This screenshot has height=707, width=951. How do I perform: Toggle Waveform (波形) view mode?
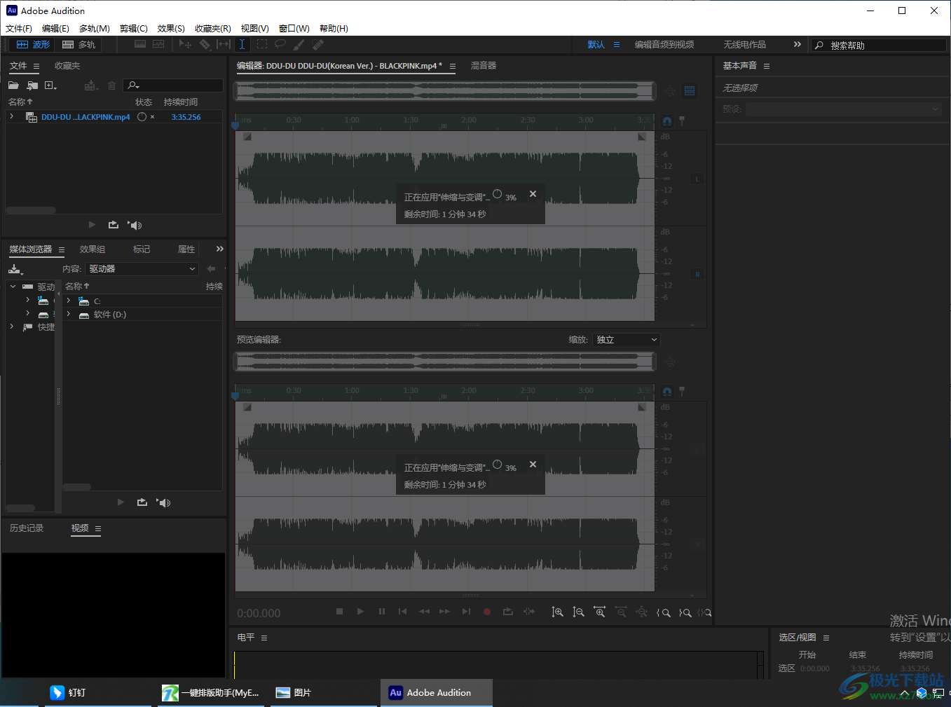pyautogui.click(x=34, y=44)
